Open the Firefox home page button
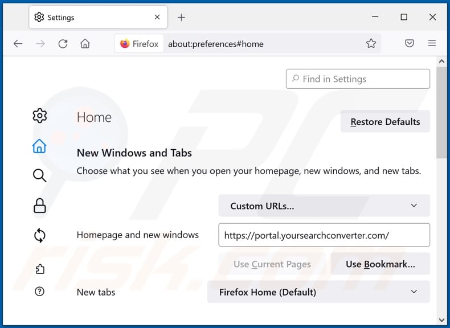Screen dimensions: 450x328 (85, 44)
